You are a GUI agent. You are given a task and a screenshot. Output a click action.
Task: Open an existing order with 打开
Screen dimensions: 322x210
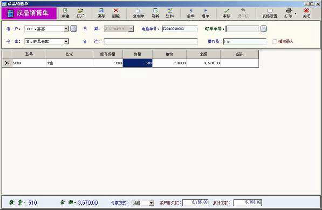pyautogui.click(x=80, y=13)
